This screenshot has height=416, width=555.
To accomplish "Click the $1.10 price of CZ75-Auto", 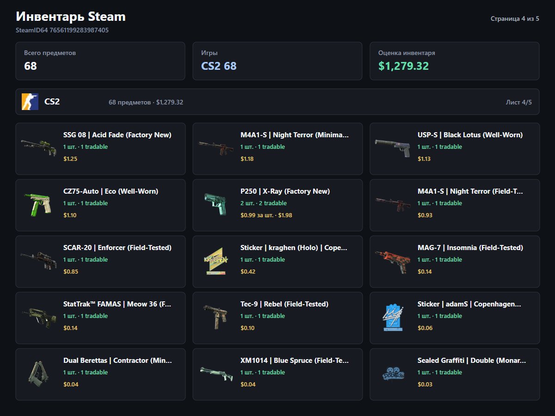I will pyautogui.click(x=70, y=215).
